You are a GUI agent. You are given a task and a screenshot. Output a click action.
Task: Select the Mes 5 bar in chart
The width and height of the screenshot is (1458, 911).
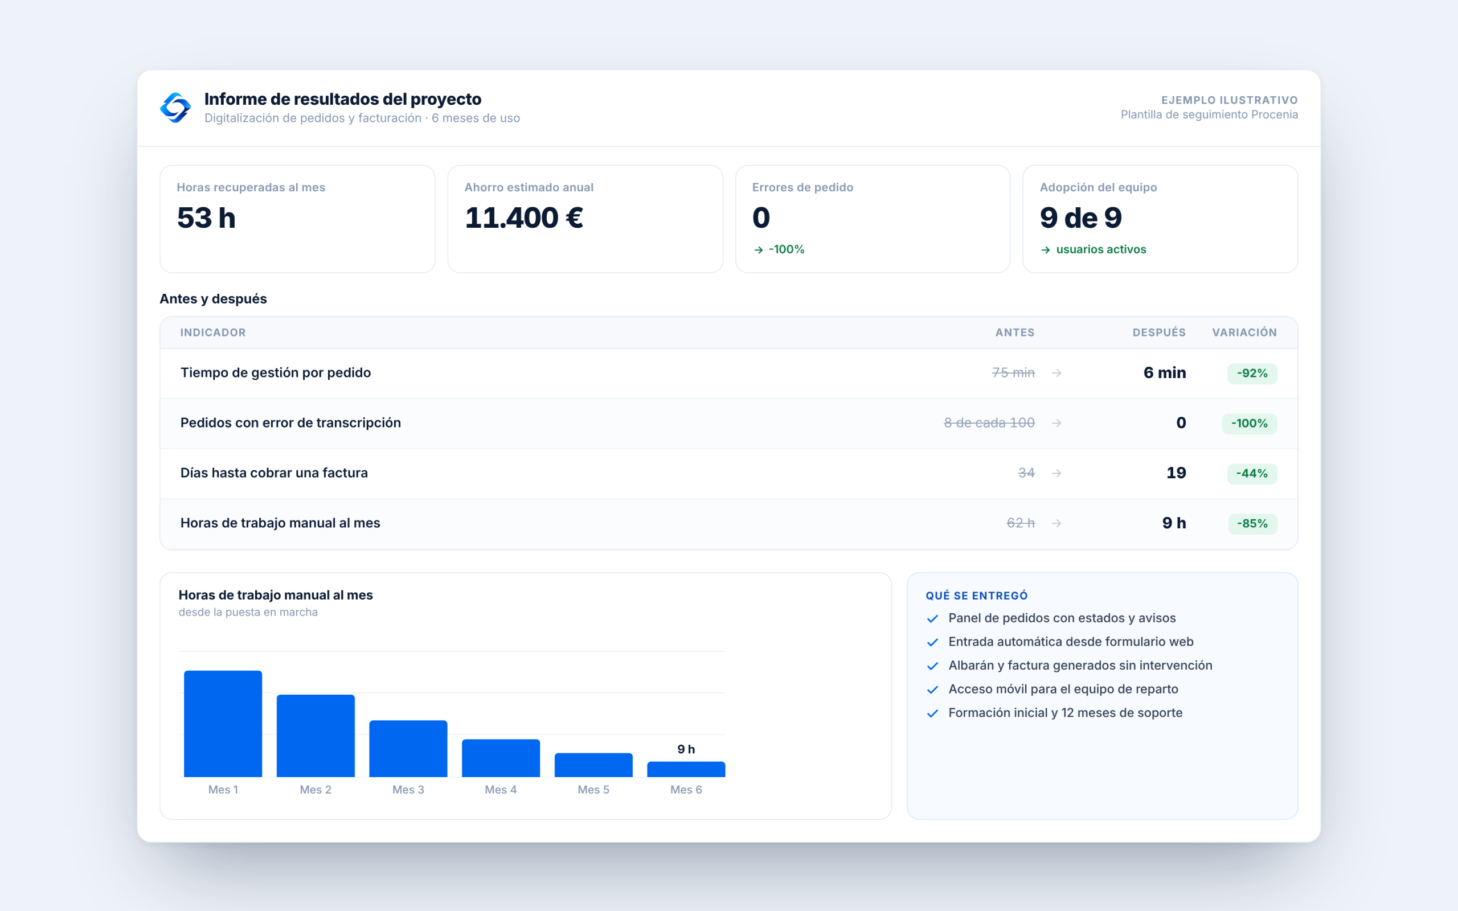593,765
